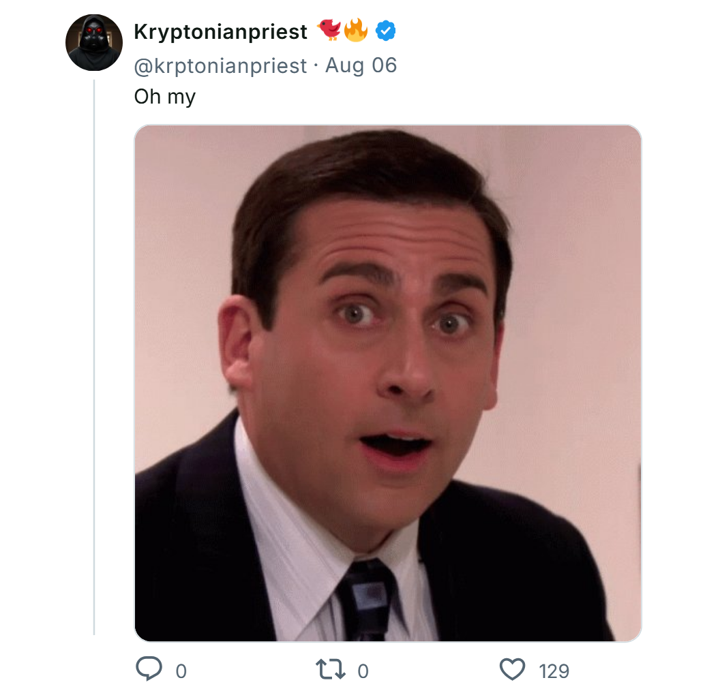The height and width of the screenshot is (693, 705).
Task: Open the Kryptonianpriest profile avatar
Action: point(93,42)
